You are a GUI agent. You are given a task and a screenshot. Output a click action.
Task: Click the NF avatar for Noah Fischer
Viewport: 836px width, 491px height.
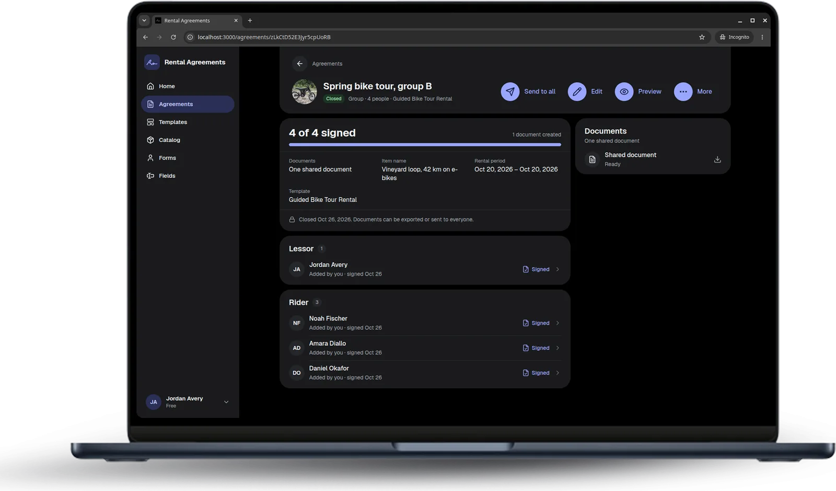point(296,323)
